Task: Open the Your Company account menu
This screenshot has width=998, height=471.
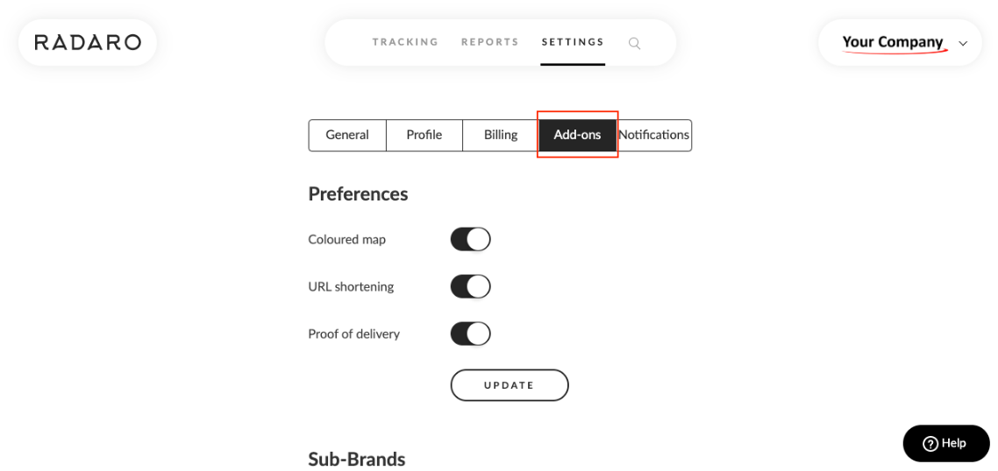Action: [893, 42]
